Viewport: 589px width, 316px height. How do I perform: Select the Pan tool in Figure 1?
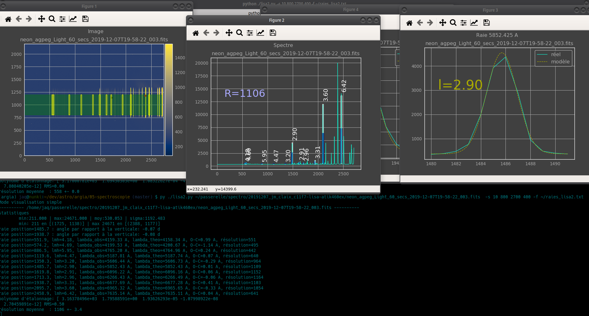point(42,19)
